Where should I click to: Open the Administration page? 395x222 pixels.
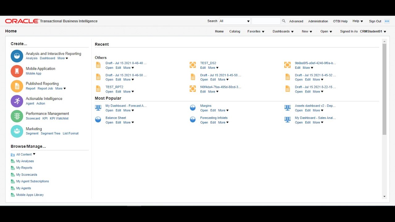click(318, 21)
